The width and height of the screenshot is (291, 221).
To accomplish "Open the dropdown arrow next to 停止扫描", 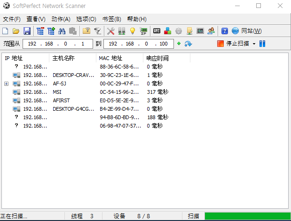I will click(254, 44).
